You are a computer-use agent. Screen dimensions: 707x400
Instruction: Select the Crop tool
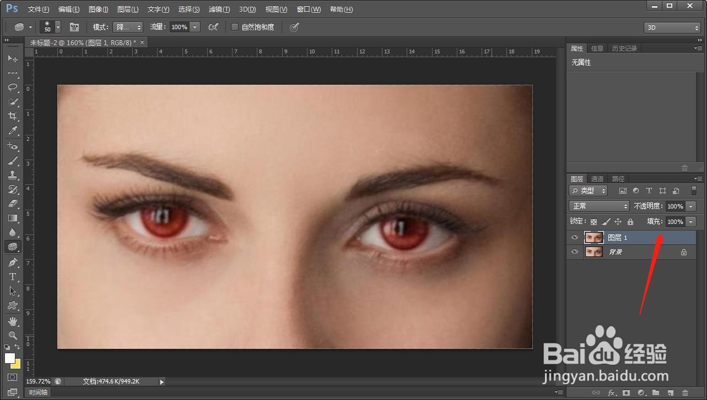[x=12, y=116]
